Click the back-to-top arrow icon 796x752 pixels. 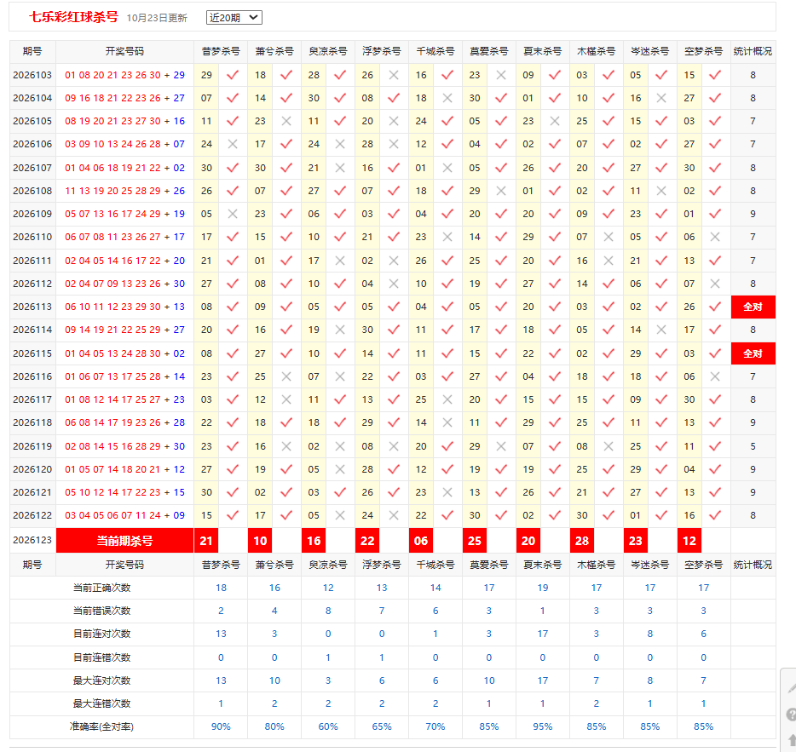coord(792,740)
